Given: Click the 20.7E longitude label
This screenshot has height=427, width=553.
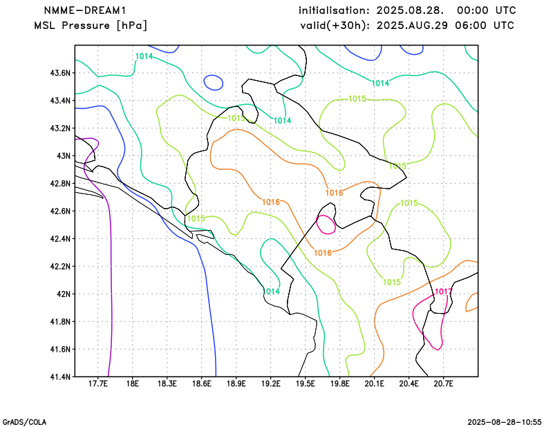Looking at the screenshot, I should [443, 383].
